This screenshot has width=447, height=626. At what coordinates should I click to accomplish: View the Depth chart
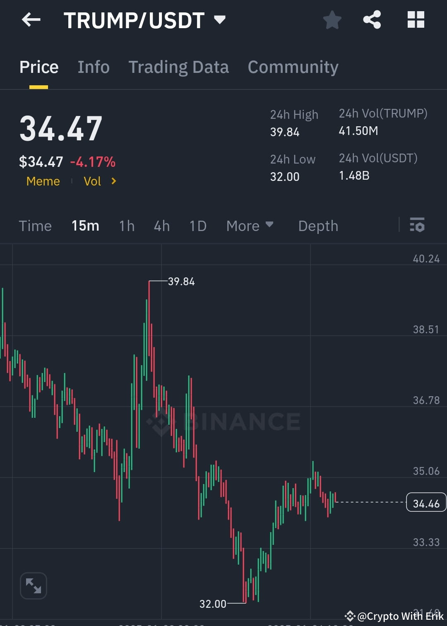point(318,226)
